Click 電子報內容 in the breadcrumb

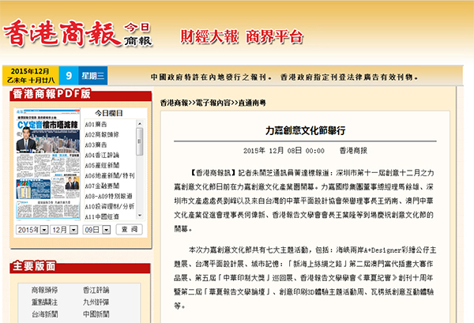click(x=213, y=103)
